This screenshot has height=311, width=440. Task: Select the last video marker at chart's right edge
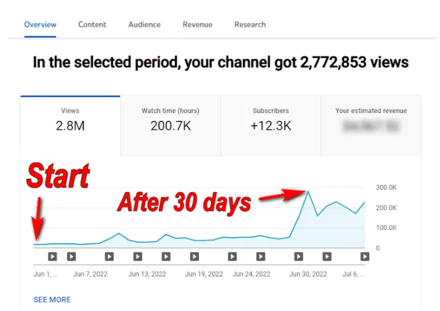click(x=365, y=257)
